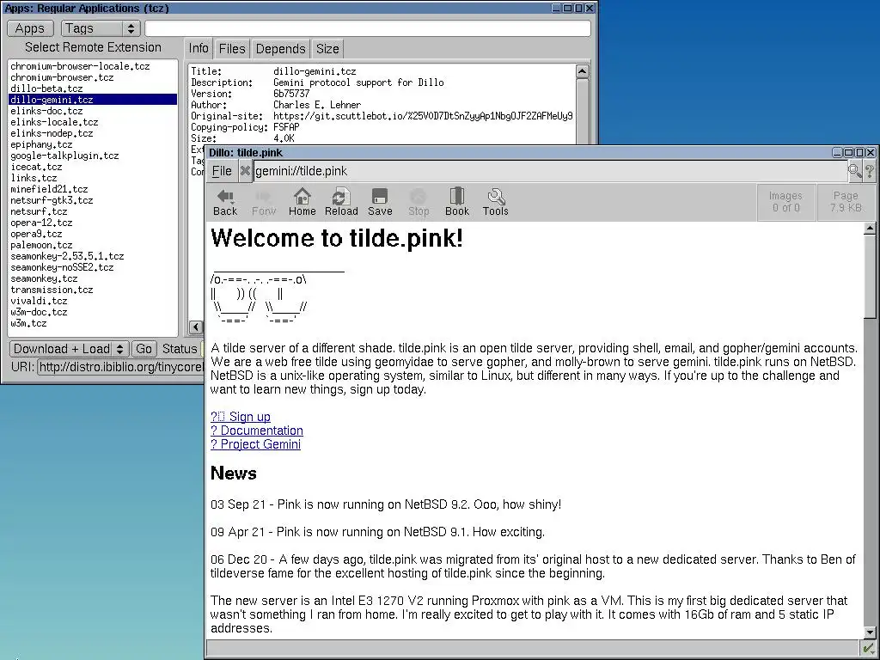Open the Project Gemini link
Viewport: 880px width, 660px height.
pos(255,444)
